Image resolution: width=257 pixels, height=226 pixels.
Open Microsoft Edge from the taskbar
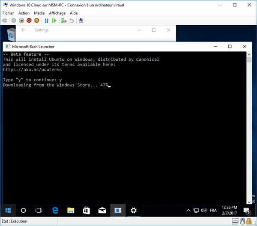pyautogui.click(x=55, y=210)
